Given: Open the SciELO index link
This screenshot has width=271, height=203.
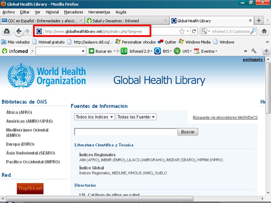Looking at the screenshot, I should (161, 173).
